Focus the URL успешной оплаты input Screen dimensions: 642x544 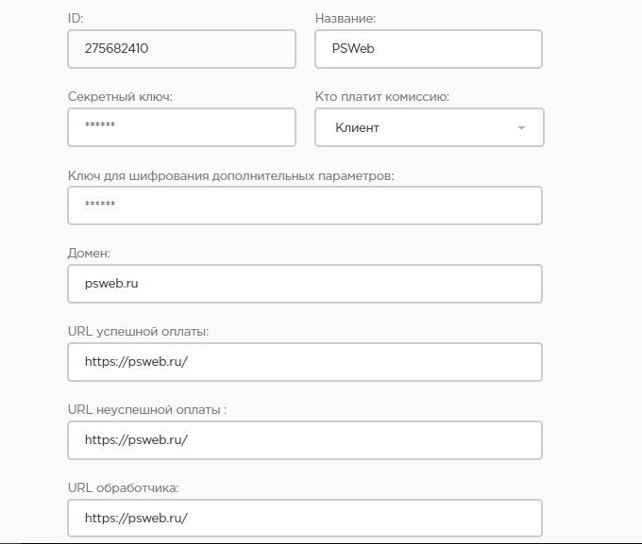304,362
